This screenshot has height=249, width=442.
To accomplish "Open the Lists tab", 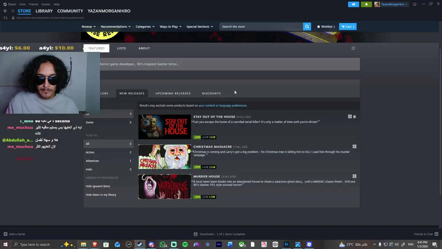I will 121,48.
